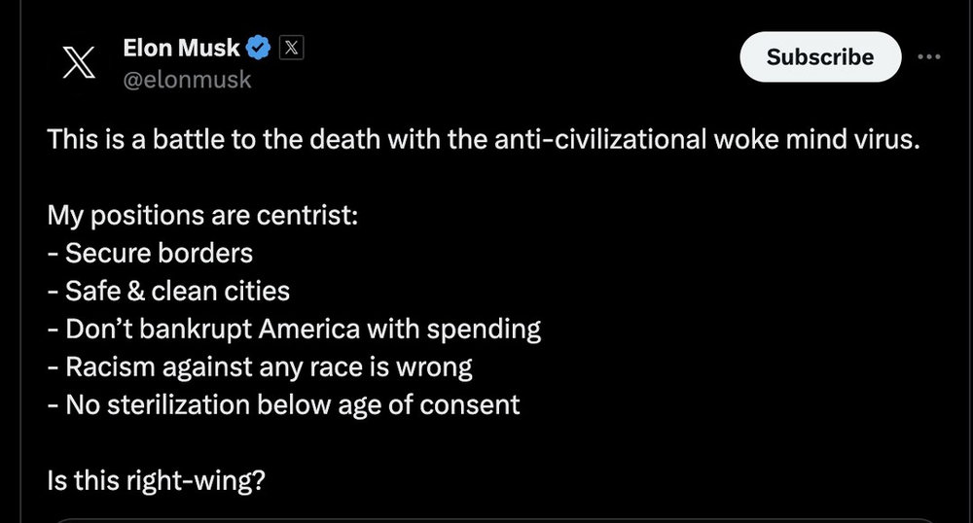Image resolution: width=973 pixels, height=523 pixels.
Task: Open the quoted post box below the text
Action: (486, 519)
